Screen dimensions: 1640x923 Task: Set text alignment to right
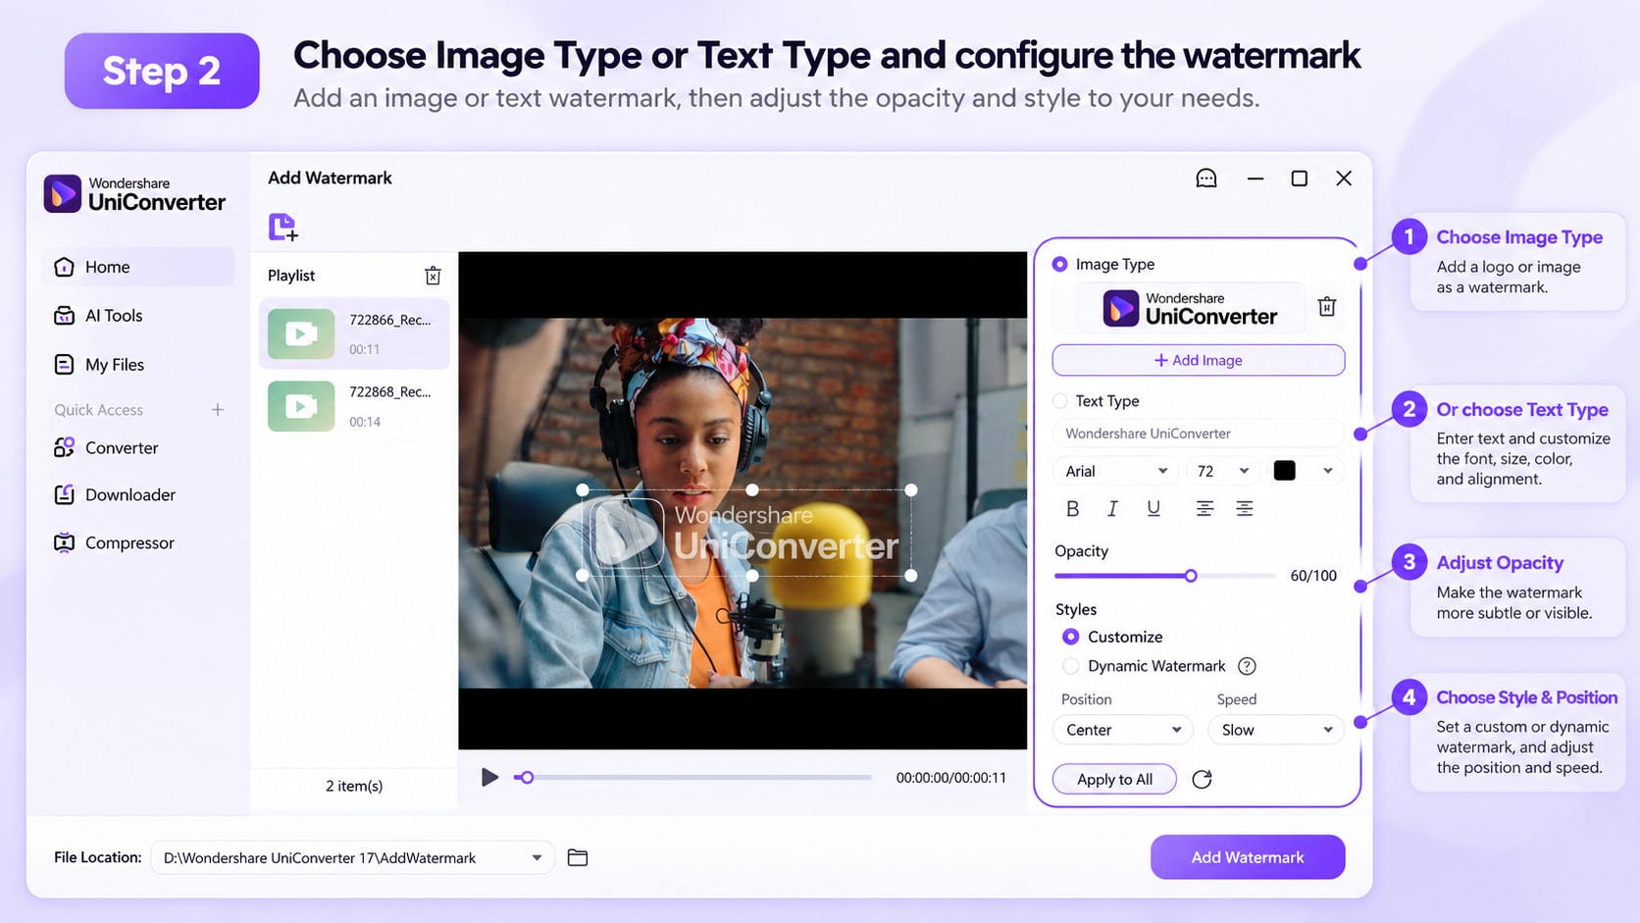(x=1245, y=508)
